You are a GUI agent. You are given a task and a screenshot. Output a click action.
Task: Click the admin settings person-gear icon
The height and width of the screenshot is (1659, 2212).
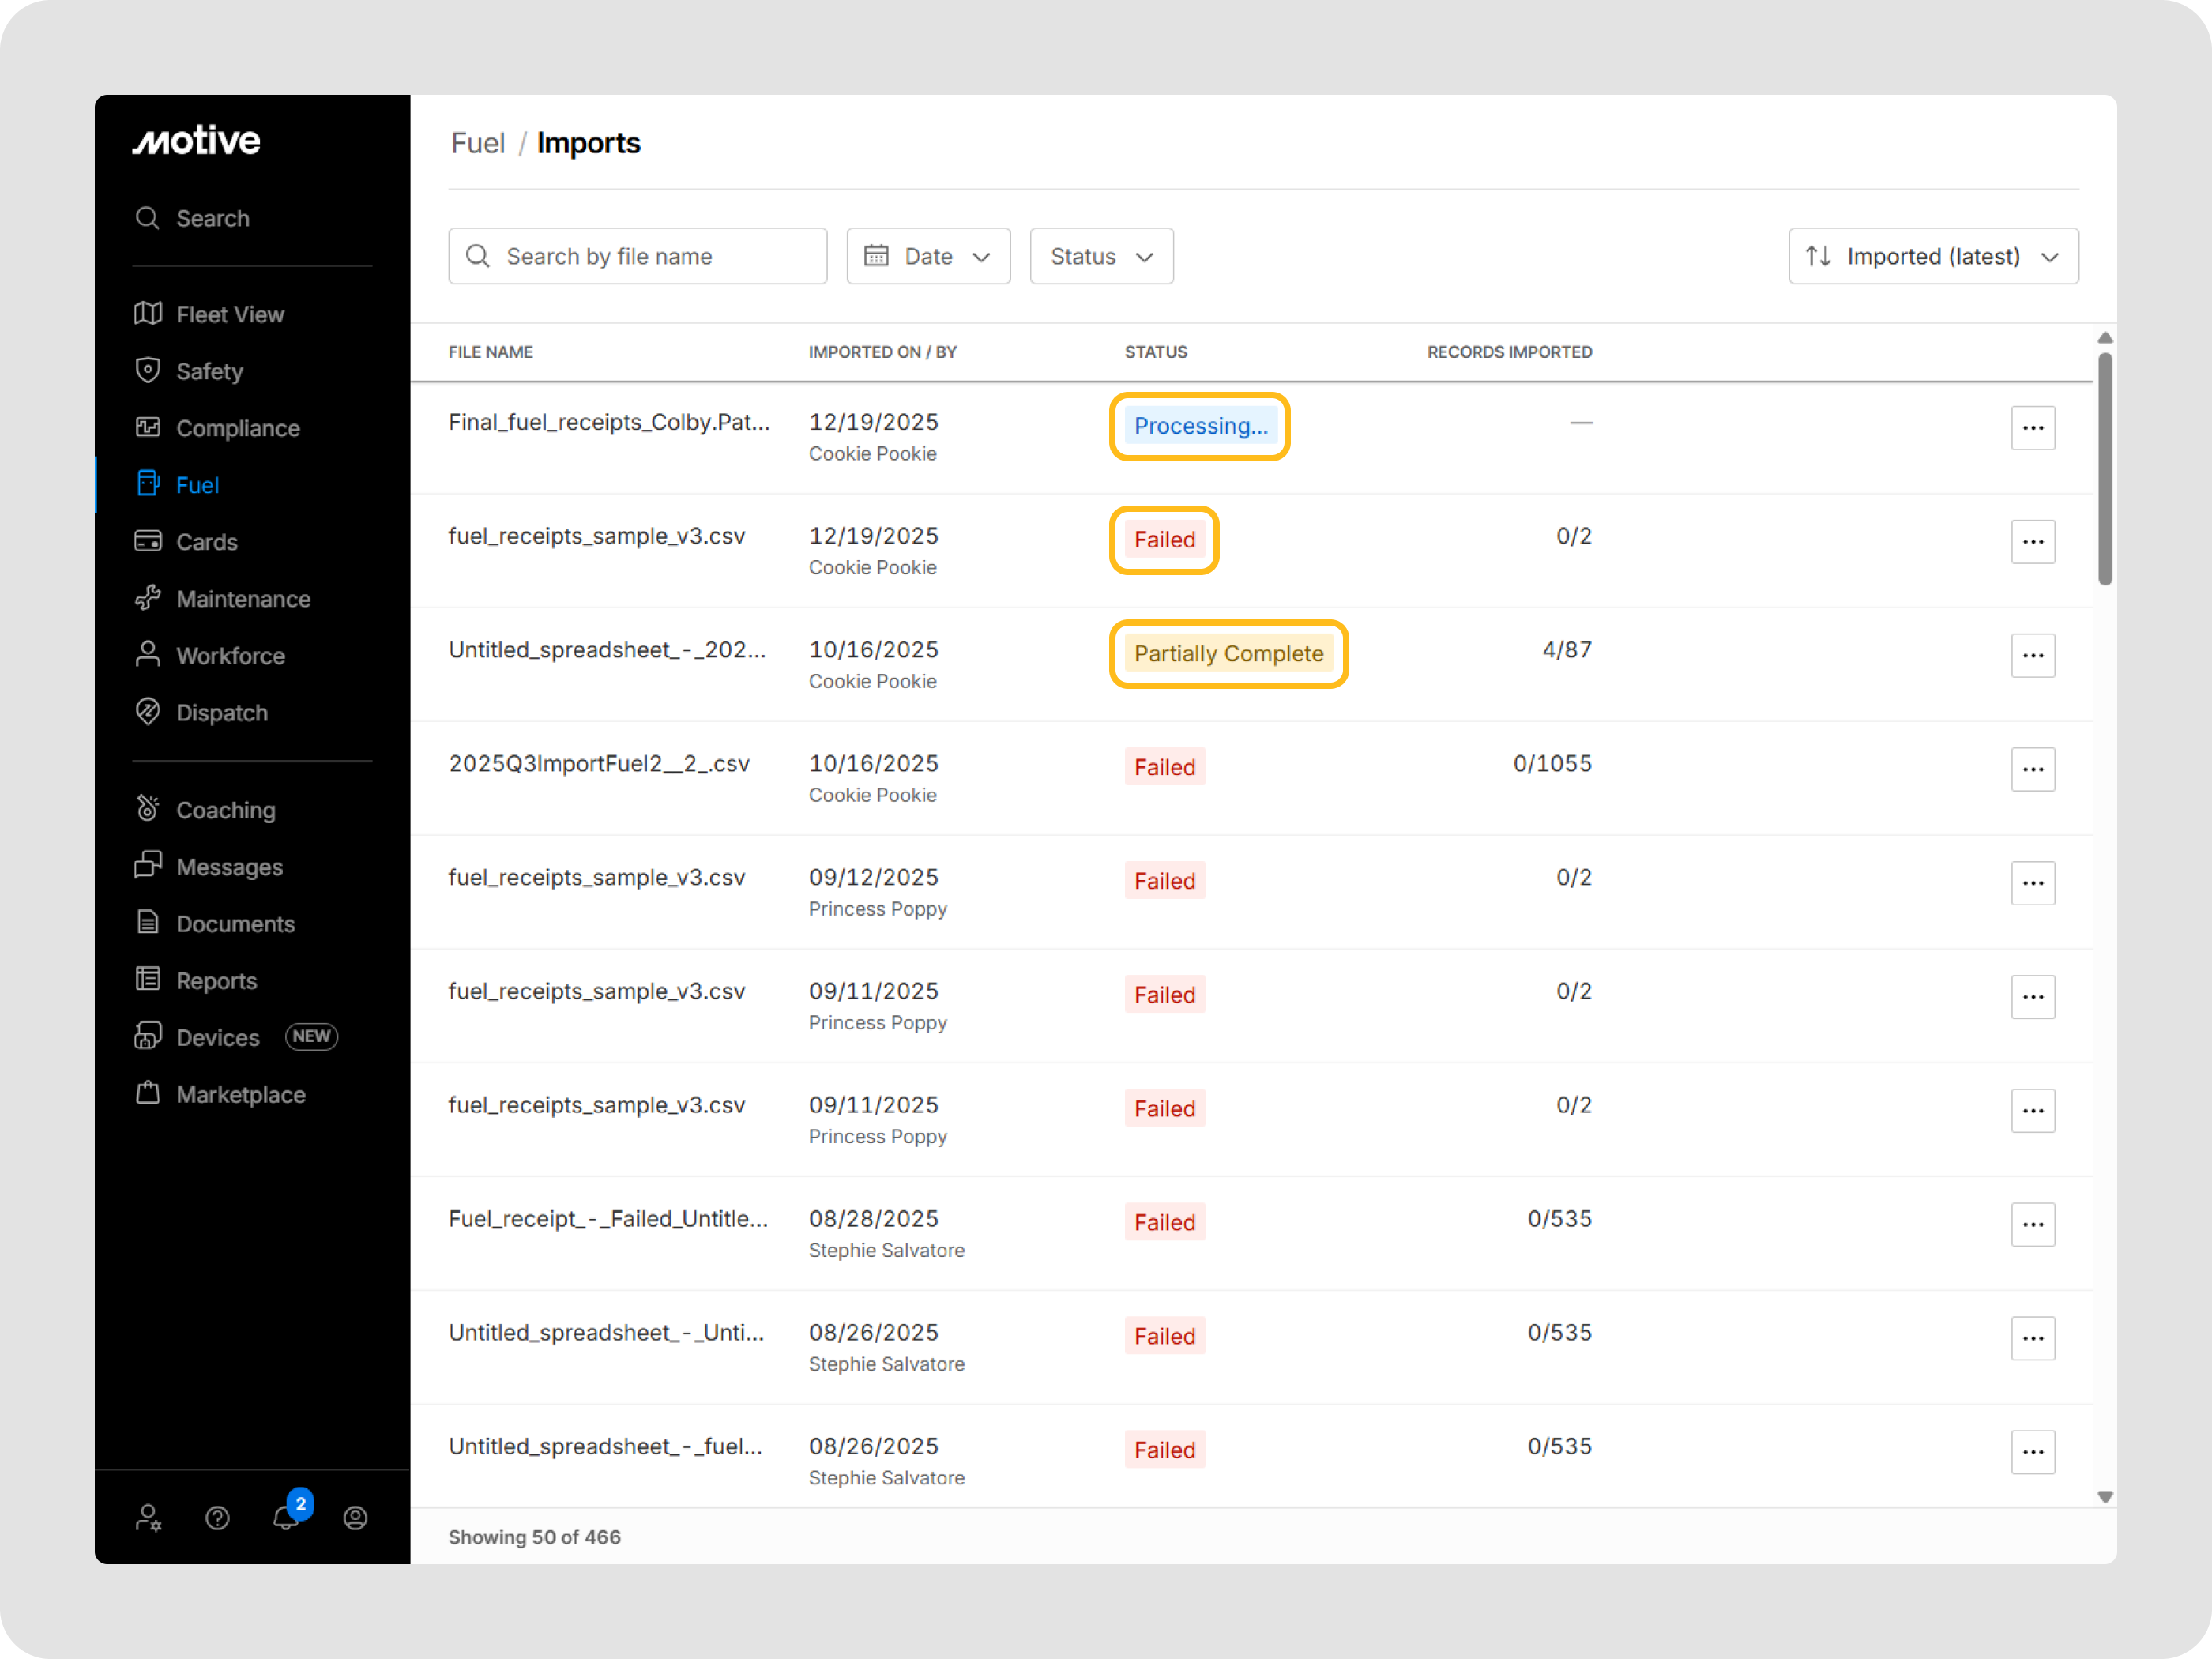tap(148, 1518)
